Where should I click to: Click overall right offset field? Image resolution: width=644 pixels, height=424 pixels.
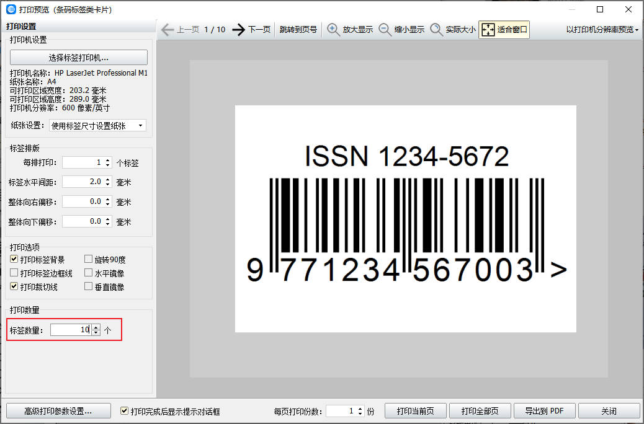click(83, 201)
